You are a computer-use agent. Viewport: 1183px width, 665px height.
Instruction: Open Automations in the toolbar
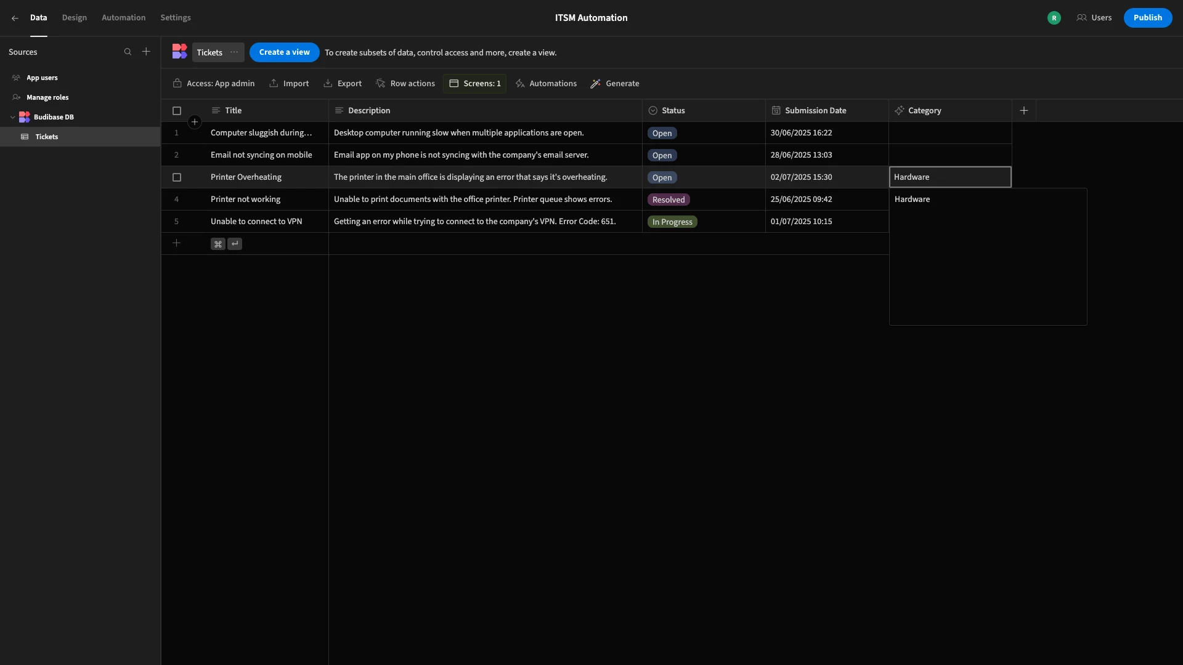(546, 84)
